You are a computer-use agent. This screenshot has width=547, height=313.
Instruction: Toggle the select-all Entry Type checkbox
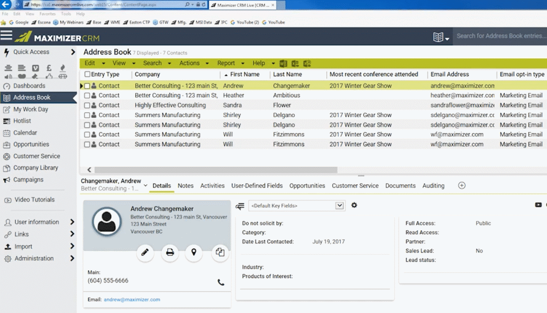pos(87,74)
